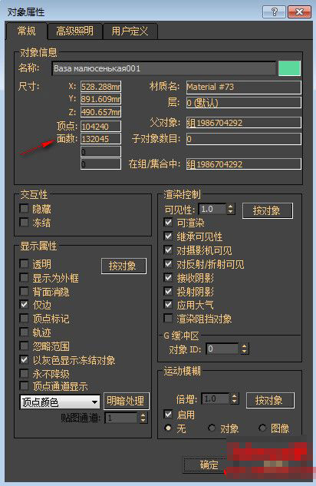Enable the 隐藏 (hide) checkbox
The width and height of the screenshot is (316, 486).
24,208
